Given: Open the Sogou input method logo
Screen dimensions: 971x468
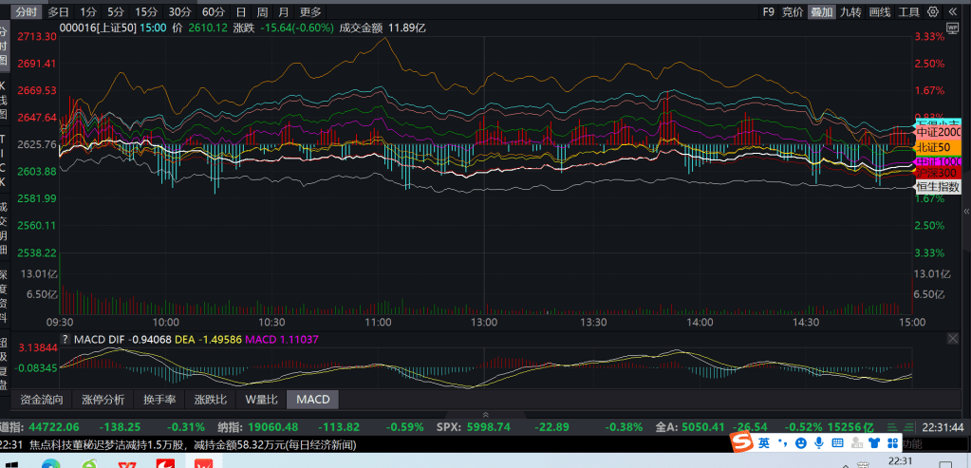Looking at the screenshot, I should click(x=741, y=443).
